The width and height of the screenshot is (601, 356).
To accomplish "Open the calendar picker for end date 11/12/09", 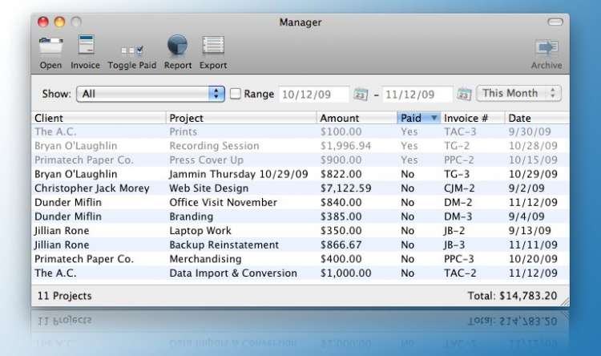I will pyautogui.click(x=464, y=94).
